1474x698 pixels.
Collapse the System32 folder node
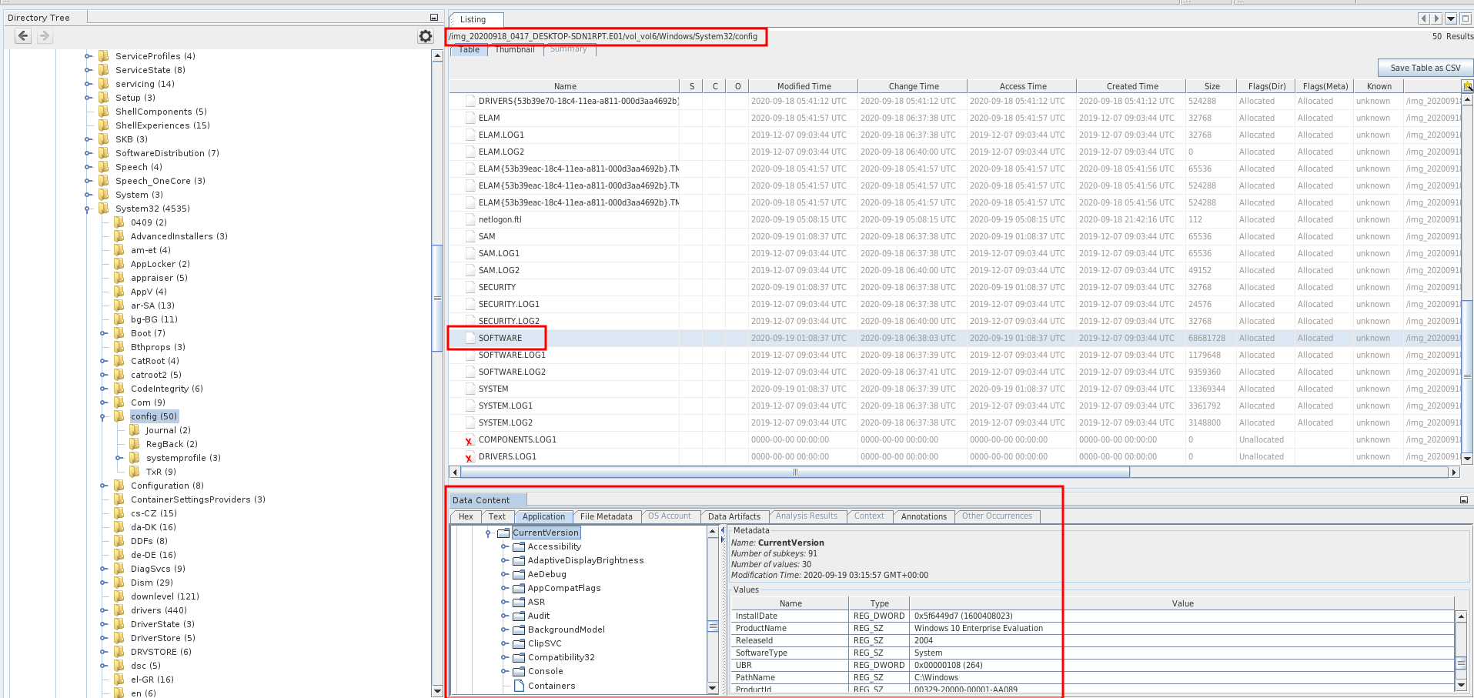point(88,209)
